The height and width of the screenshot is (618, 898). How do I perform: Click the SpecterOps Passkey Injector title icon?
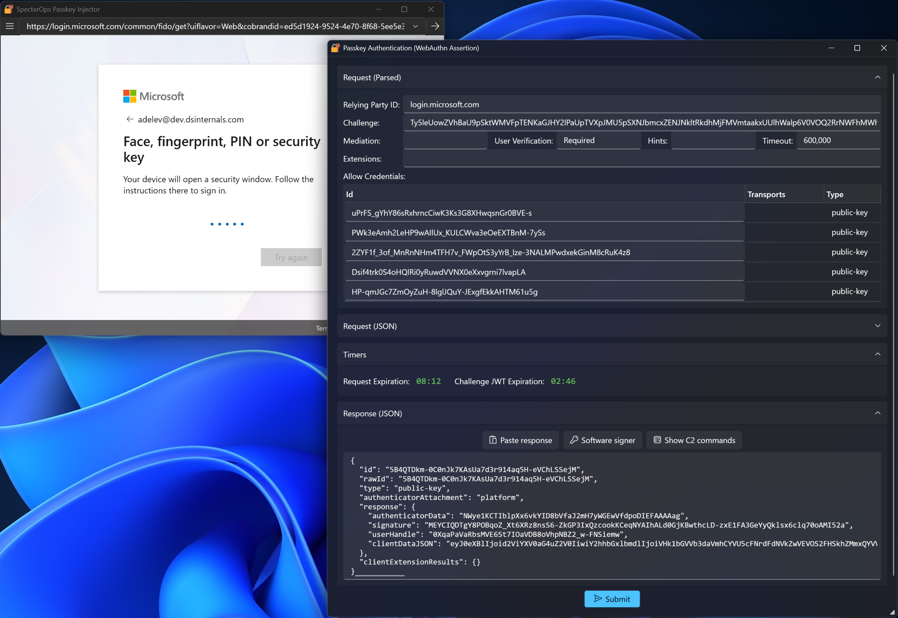tap(9, 9)
